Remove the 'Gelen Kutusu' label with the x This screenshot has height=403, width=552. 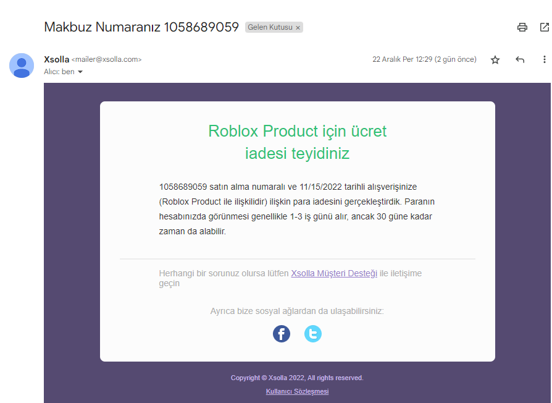pyautogui.click(x=298, y=28)
